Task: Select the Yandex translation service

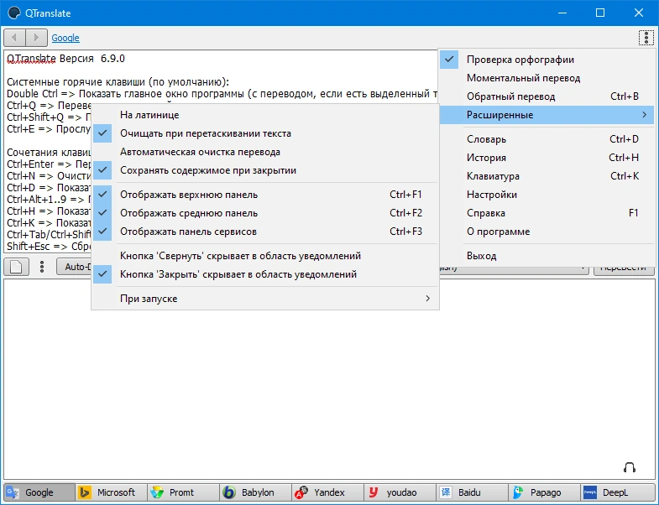Action: click(x=327, y=492)
